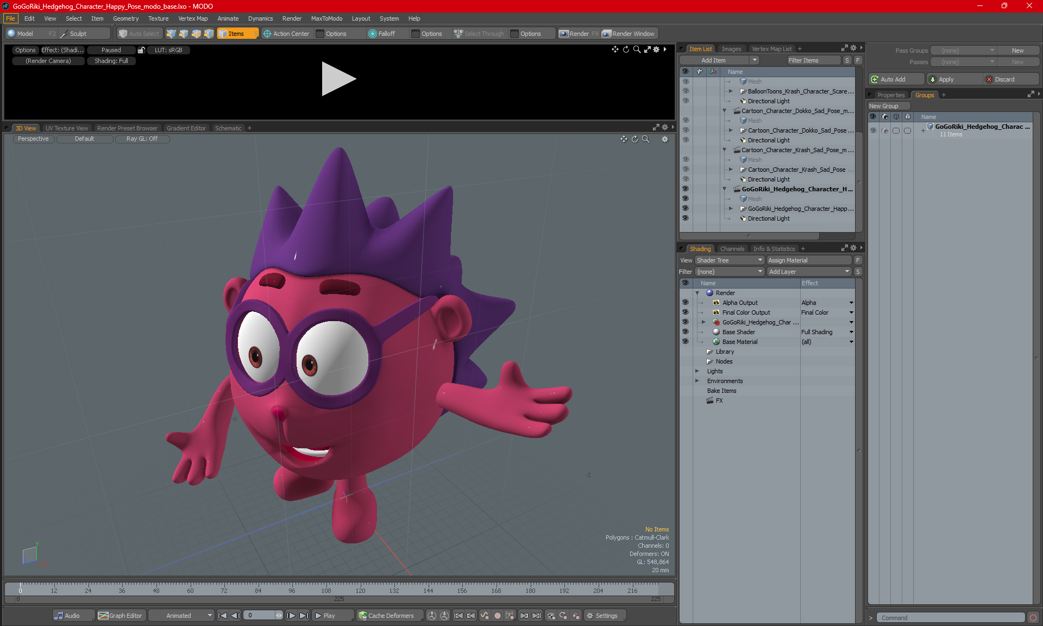Click the 3D viewport rotate icon
The width and height of the screenshot is (1043, 626).
coord(634,139)
